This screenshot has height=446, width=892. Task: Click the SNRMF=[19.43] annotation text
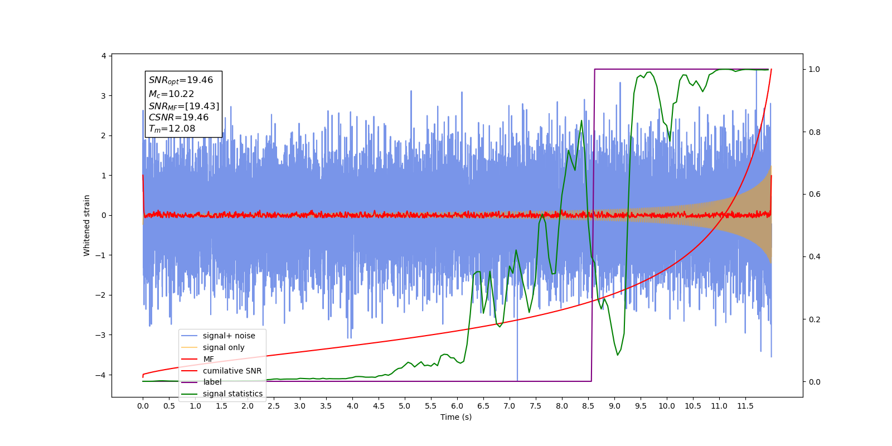coord(184,106)
